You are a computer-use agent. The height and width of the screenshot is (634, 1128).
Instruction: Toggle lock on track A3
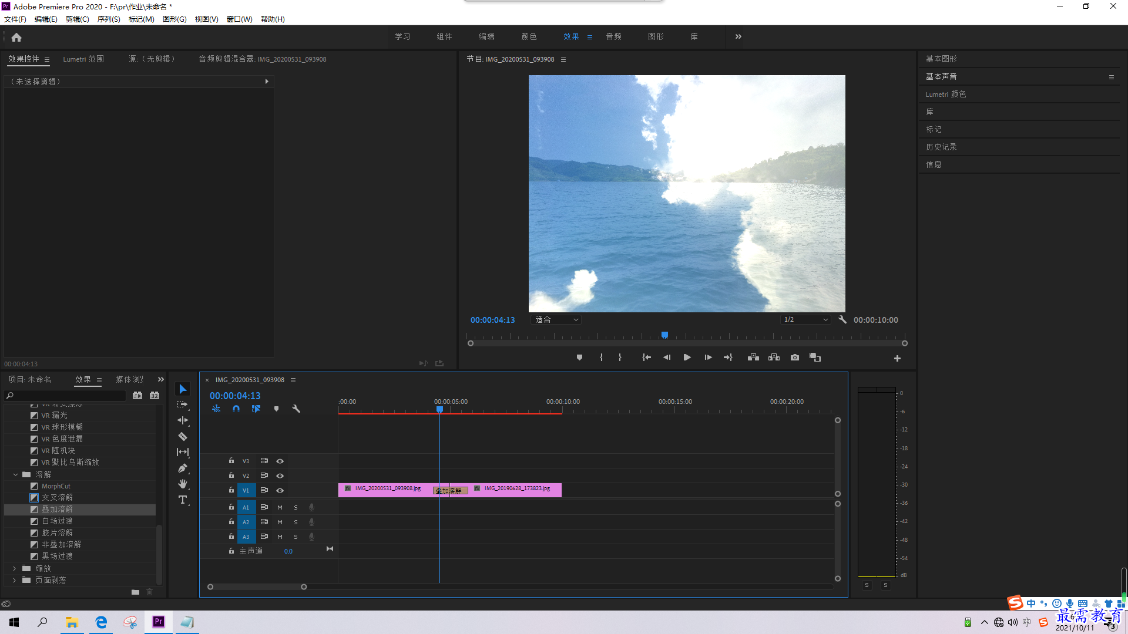pos(231,537)
